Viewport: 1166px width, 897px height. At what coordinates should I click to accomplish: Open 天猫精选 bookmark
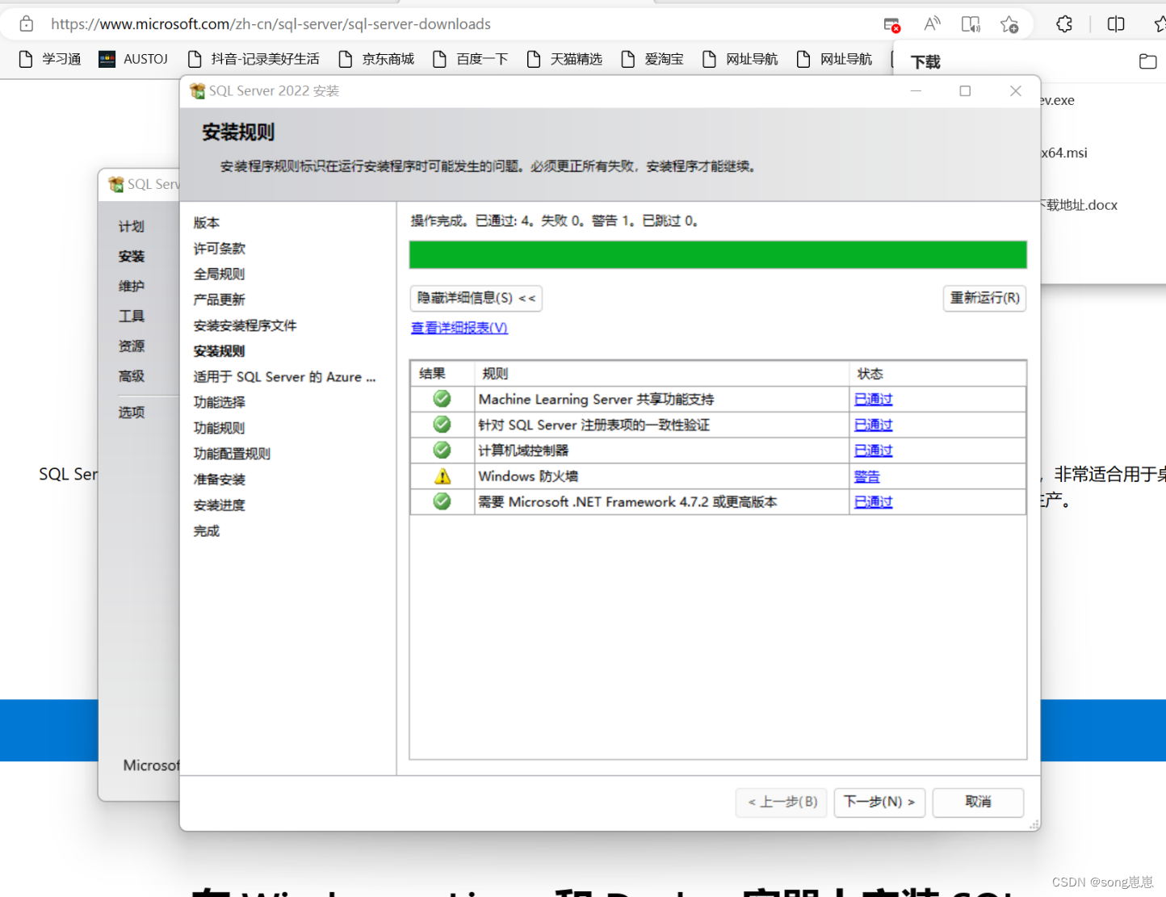pyautogui.click(x=565, y=59)
